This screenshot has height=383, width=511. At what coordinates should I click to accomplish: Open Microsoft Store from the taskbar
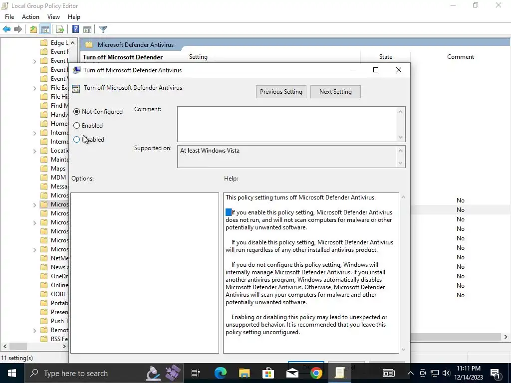pos(268,373)
